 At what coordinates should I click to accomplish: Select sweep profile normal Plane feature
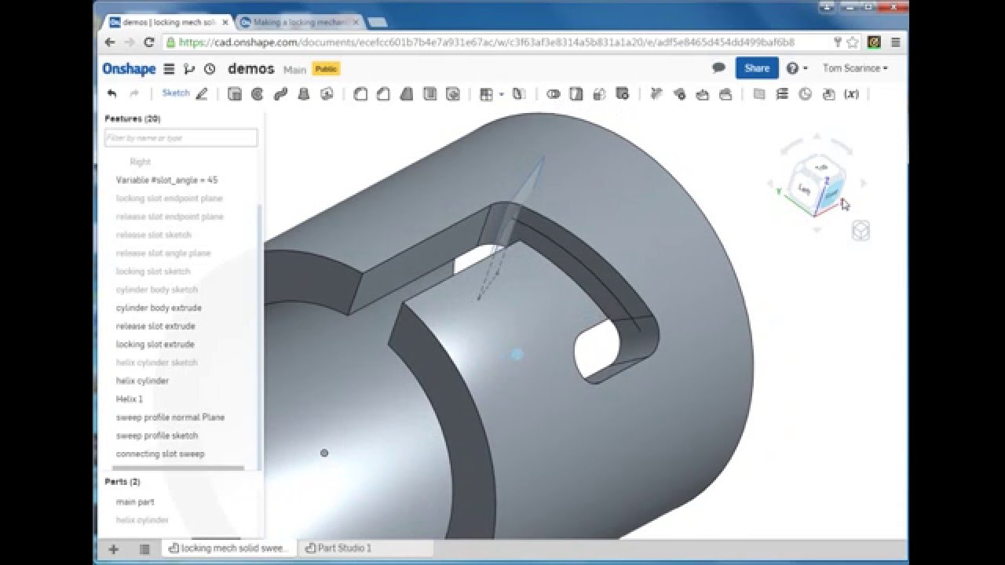170,417
